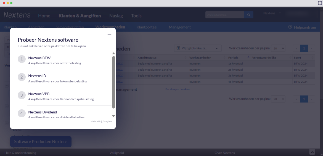Viewport: 323px width, 156px height.
Task: Open the Naslag menu
Action: (116, 16)
